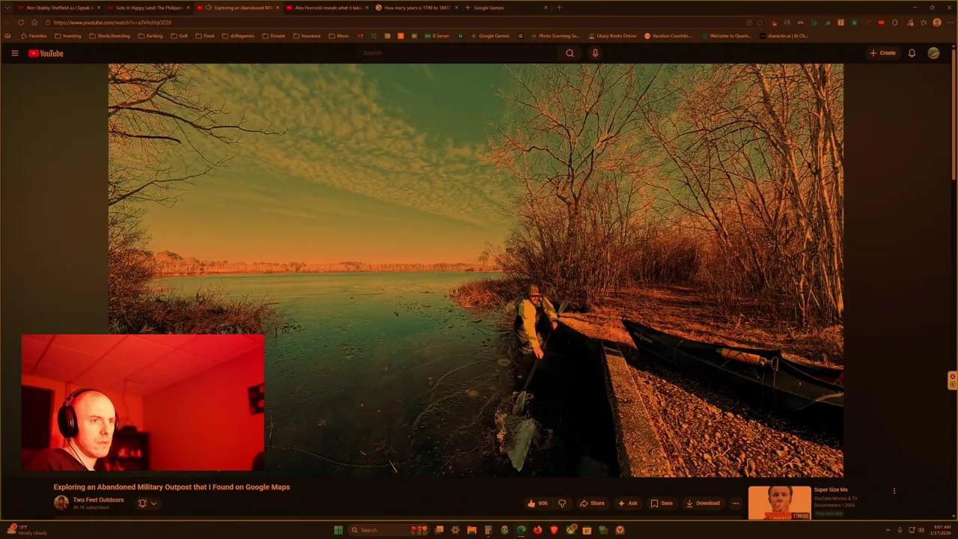Switch to Solo In Happy Land tab
This screenshot has height=539, width=958.
pyautogui.click(x=148, y=7)
